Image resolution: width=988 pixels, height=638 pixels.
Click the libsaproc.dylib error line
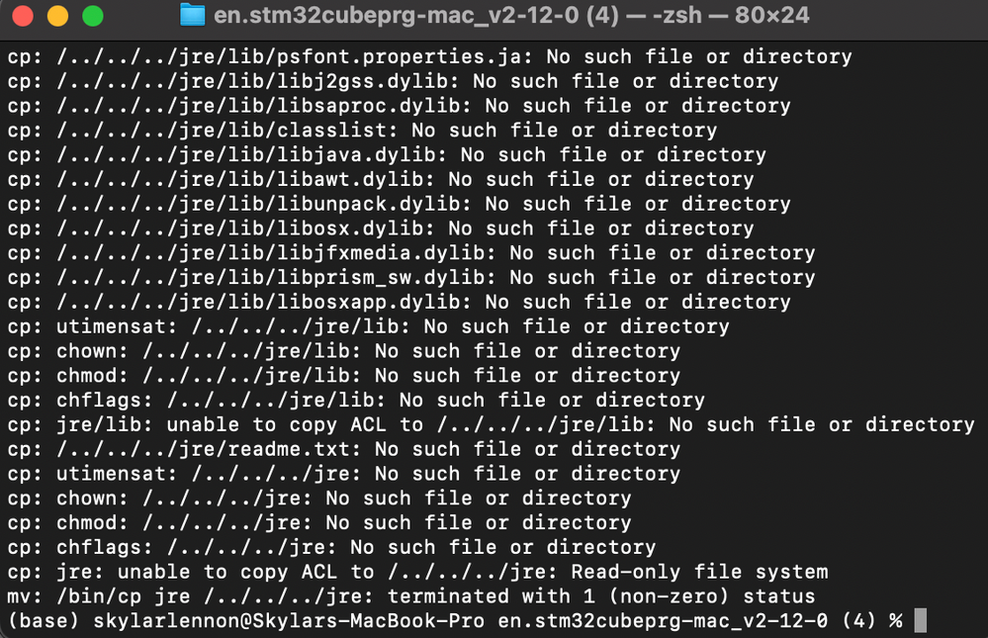click(399, 106)
